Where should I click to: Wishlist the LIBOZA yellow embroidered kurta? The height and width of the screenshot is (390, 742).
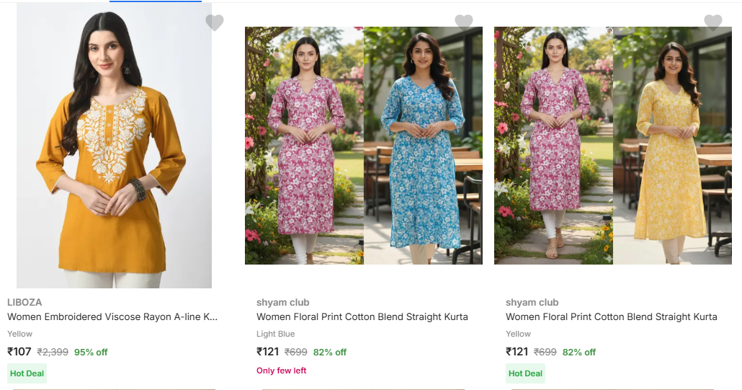click(215, 22)
